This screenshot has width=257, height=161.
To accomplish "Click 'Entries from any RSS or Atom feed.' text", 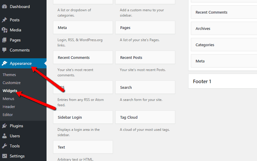I will (x=80, y=102).
